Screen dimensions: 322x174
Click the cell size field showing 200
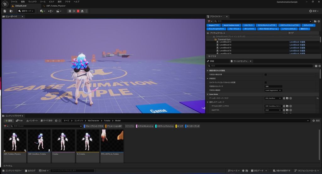(x=273, y=87)
